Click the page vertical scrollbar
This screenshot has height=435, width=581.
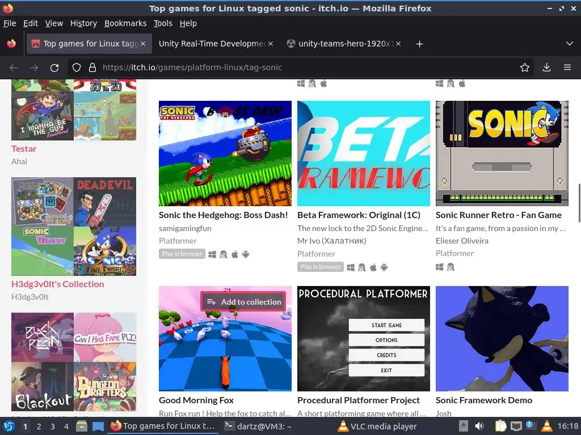(579, 203)
